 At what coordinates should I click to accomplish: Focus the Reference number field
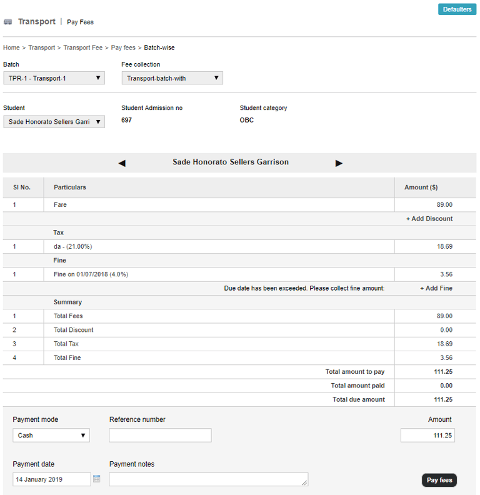point(160,436)
